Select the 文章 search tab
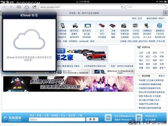The height and width of the screenshot is (126, 168). (46, 116)
